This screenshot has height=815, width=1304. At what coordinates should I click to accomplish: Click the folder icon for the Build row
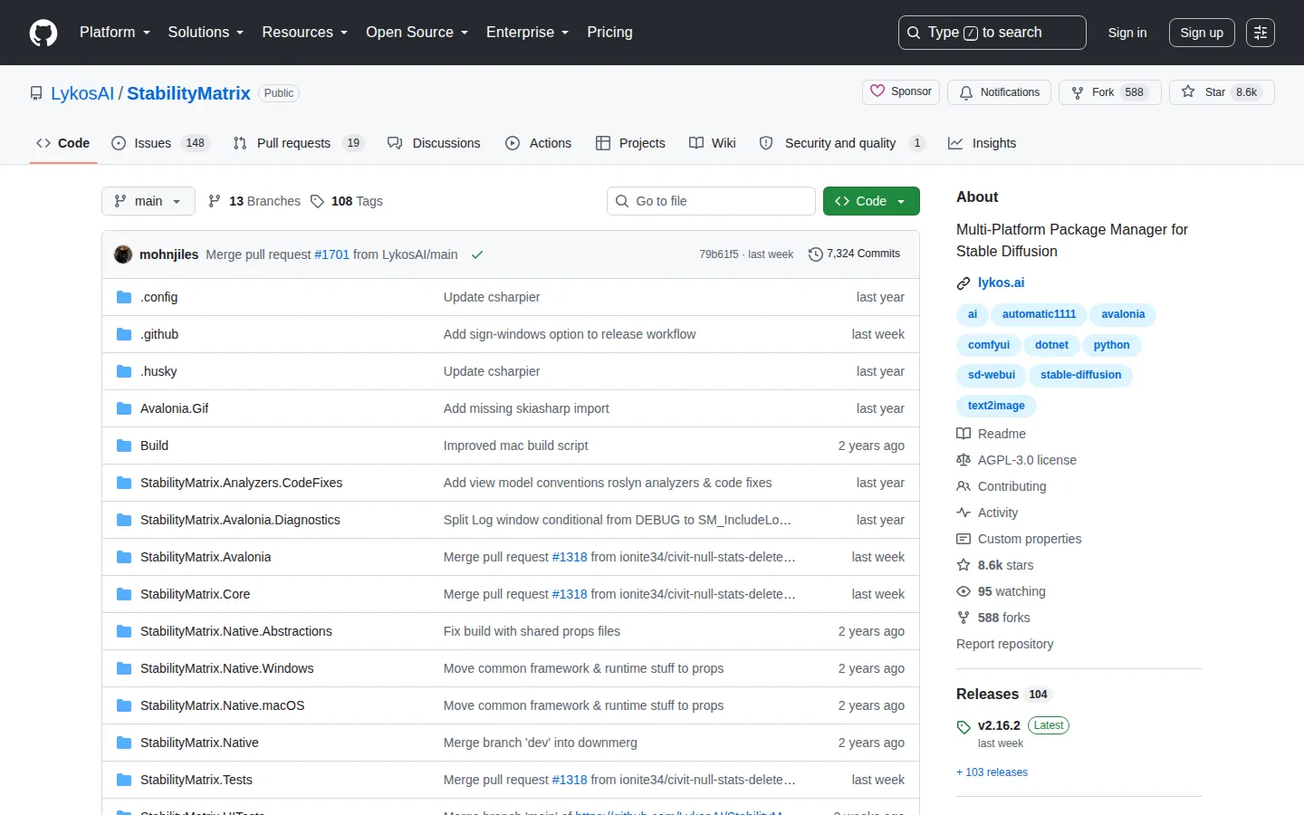pos(124,446)
